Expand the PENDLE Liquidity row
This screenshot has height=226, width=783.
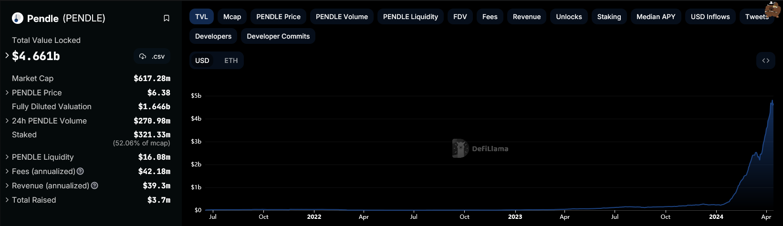(x=7, y=157)
